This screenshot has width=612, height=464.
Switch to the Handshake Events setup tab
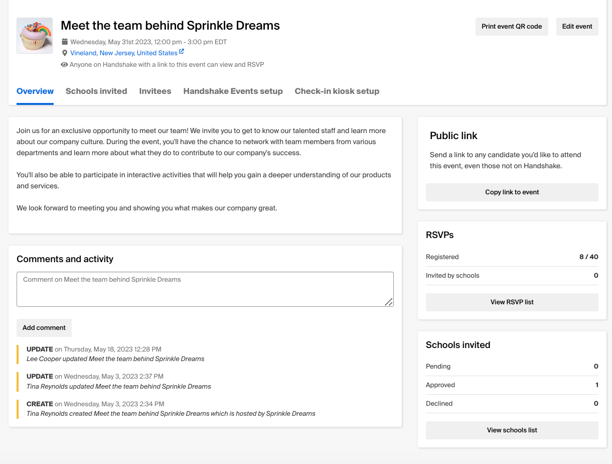[233, 91]
